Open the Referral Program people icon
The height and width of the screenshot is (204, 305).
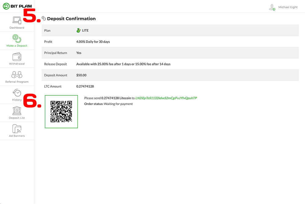(x=17, y=75)
